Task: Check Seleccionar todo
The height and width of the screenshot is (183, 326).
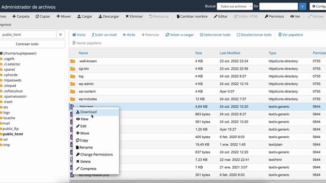Action: [215, 35]
